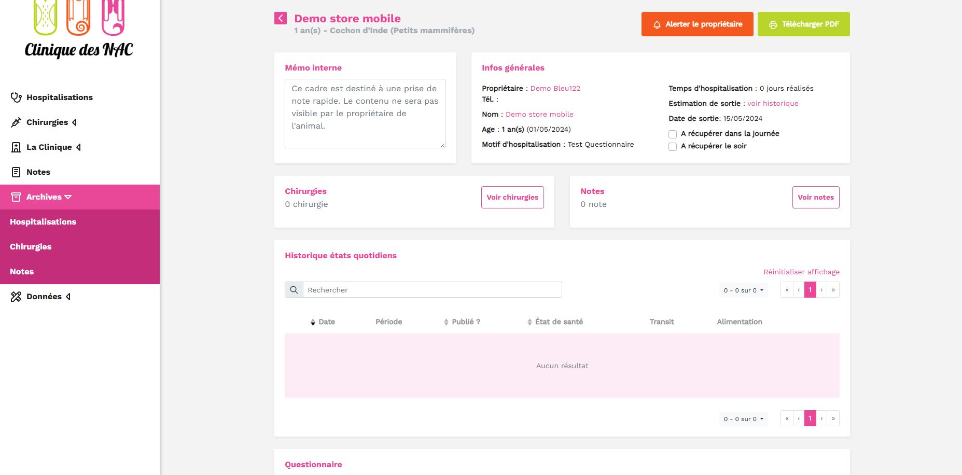
Task: Select archived Chirurgies submenu item
Action: coord(31,247)
